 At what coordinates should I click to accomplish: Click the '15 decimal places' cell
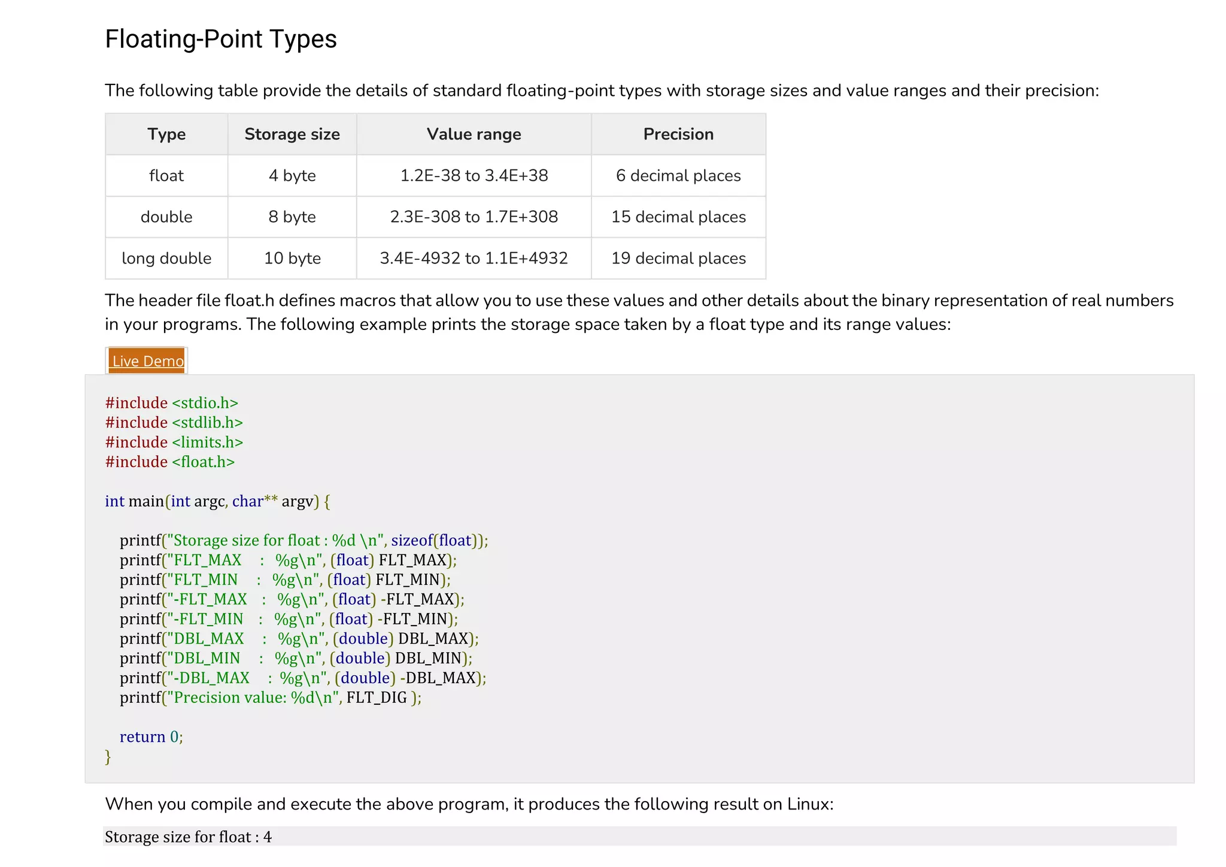pos(678,217)
